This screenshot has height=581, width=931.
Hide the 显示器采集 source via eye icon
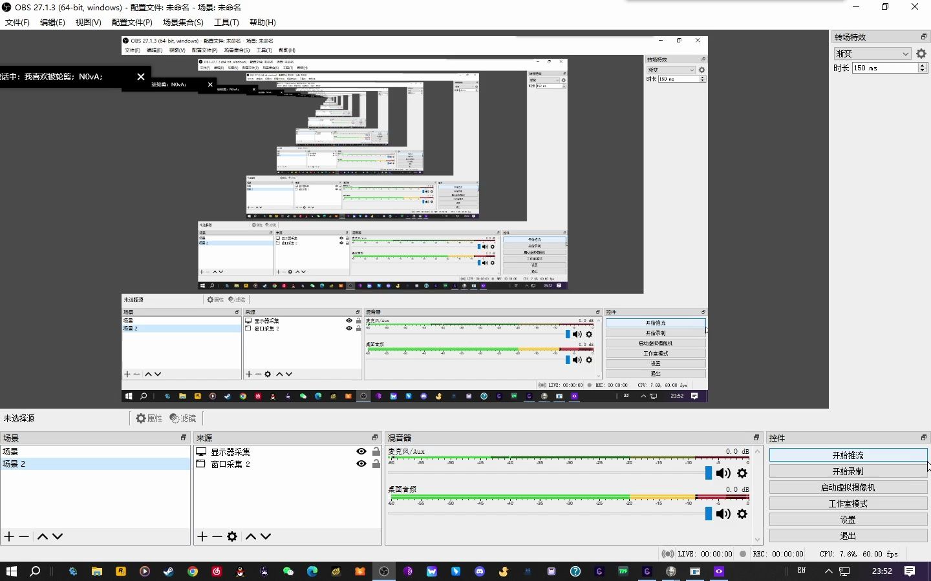tap(361, 452)
